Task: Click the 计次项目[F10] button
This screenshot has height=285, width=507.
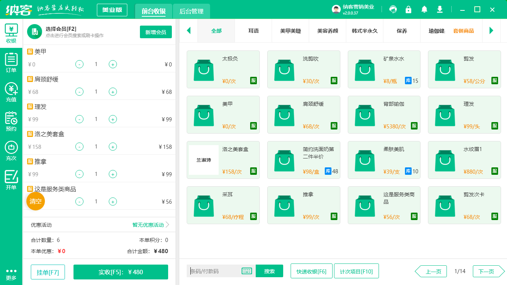Action: coord(356,271)
